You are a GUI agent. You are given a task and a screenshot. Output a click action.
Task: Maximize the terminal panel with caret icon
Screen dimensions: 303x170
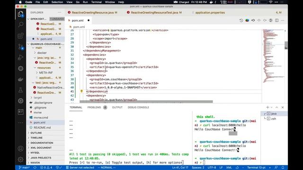[276, 107]
